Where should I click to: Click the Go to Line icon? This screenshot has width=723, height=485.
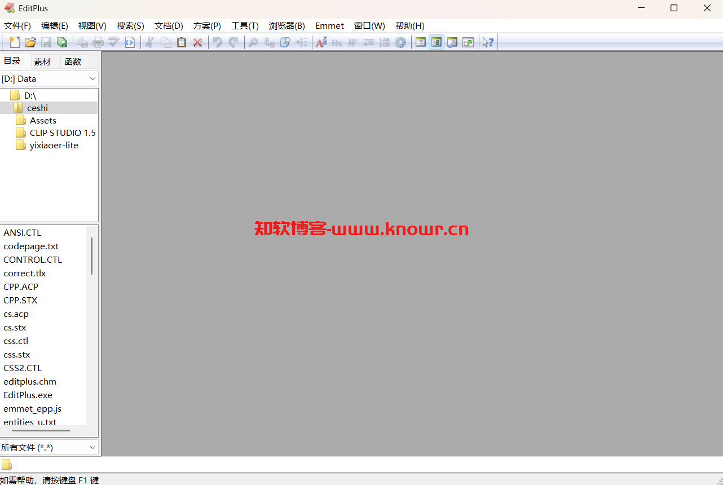pyautogui.click(x=301, y=42)
